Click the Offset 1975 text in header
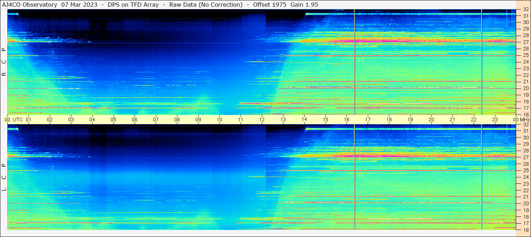The image size is (531, 237). click(x=270, y=5)
